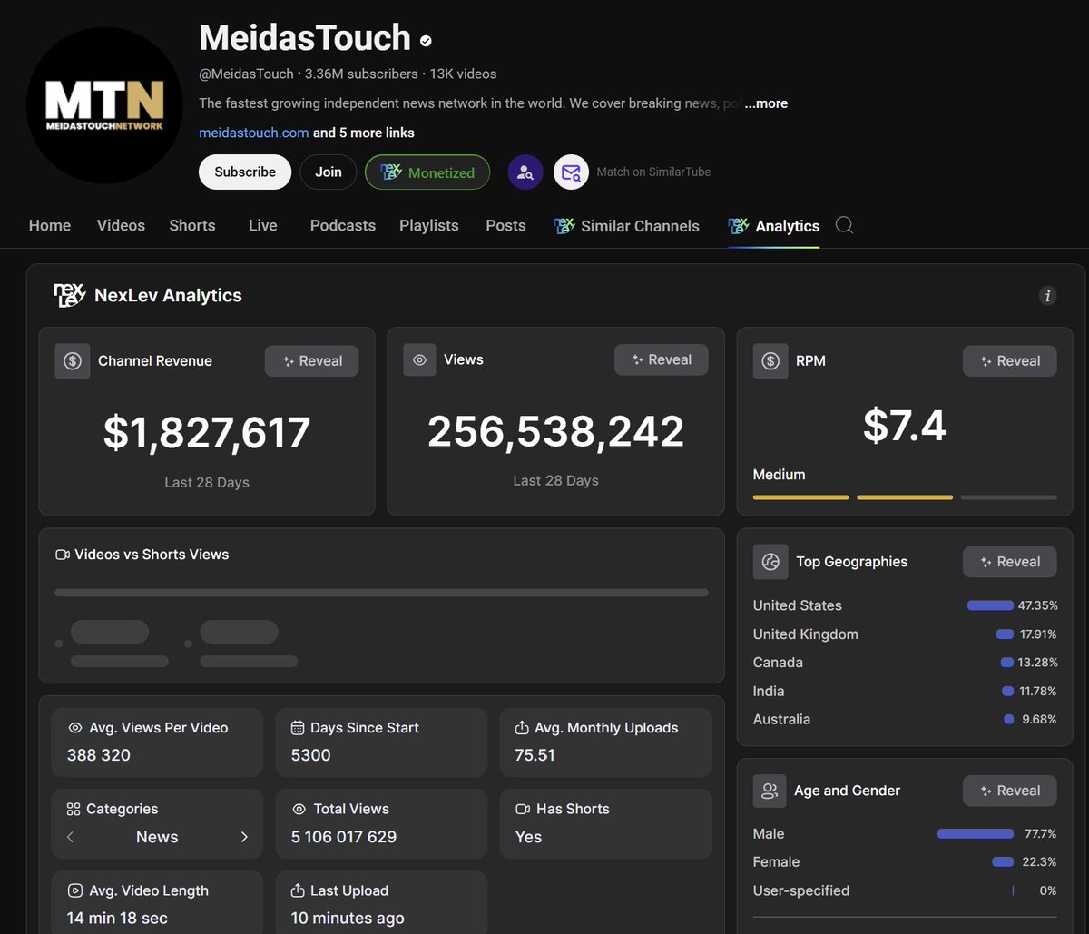
Task: Reveal the Top Geographies data
Action: coord(1009,562)
